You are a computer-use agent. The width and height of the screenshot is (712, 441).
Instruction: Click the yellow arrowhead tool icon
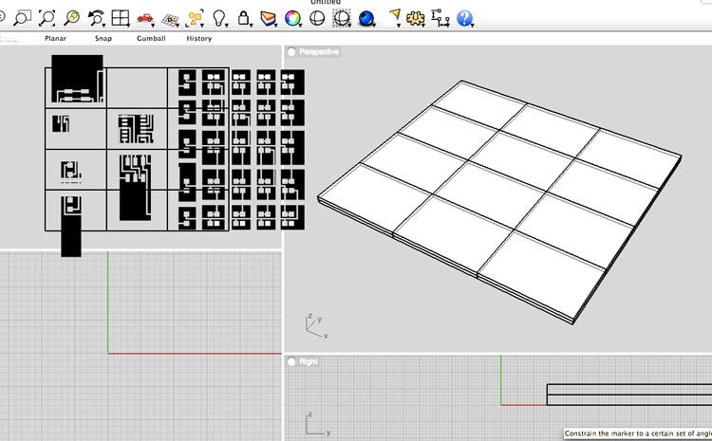click(395, 17)
